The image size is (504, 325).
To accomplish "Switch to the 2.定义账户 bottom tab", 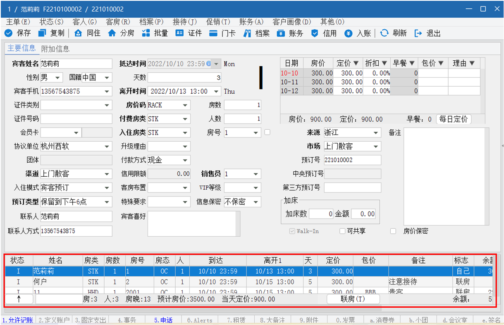I will (54, 320).
